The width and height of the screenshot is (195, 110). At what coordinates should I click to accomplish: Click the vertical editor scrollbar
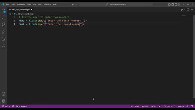[194, 57]
